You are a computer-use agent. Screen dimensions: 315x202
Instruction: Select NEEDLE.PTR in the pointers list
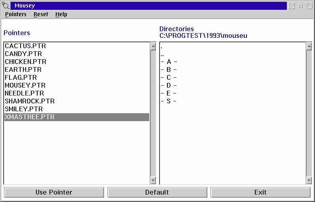coord(77,93)
